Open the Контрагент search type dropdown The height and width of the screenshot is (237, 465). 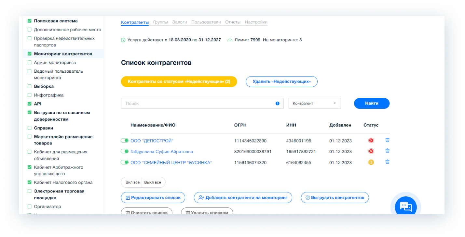(314, 104)
